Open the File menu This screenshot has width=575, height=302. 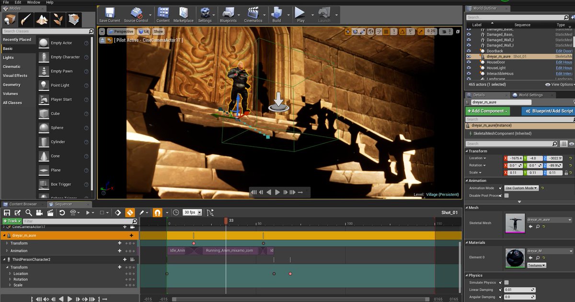pyautogui.click(x=6, y=2)
